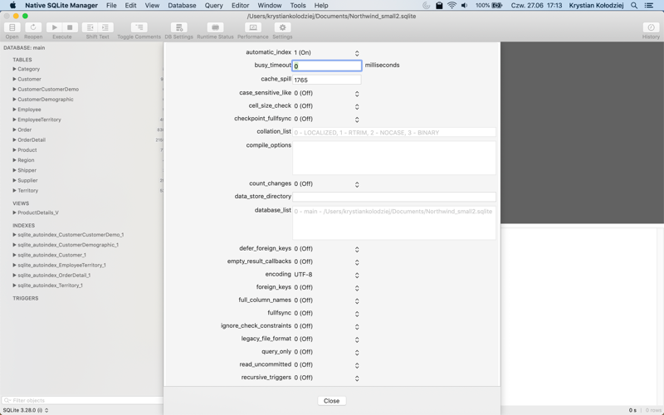
Task: Open the Window menu
Action: click(x=270, y=5)
